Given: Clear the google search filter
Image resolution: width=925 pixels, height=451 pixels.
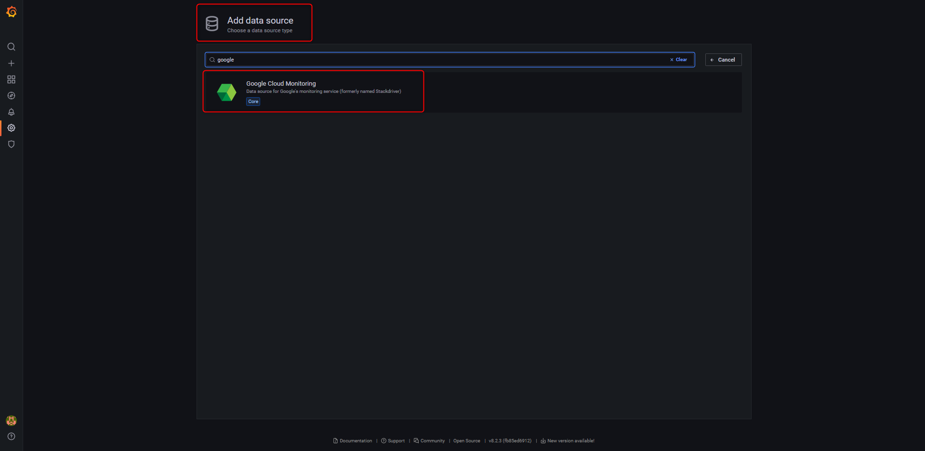Looking at the screenshot, I should (678, 60).
